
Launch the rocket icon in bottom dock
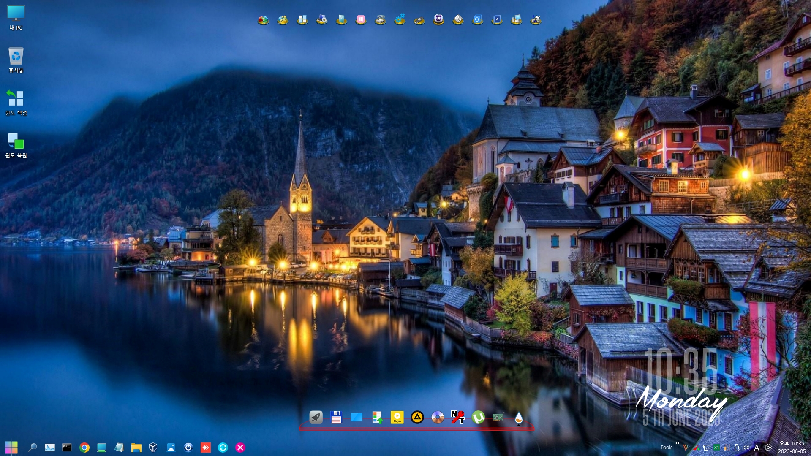point(316,418)
